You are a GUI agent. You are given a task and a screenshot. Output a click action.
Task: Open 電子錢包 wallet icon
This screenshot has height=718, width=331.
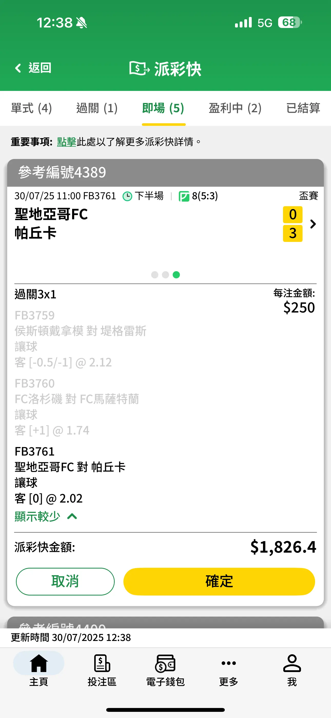(165, 663)
